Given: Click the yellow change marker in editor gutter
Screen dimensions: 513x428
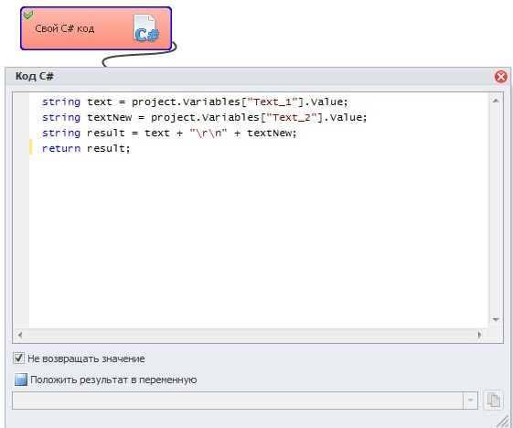Looking at the screenshot, I should pos(31,146).
